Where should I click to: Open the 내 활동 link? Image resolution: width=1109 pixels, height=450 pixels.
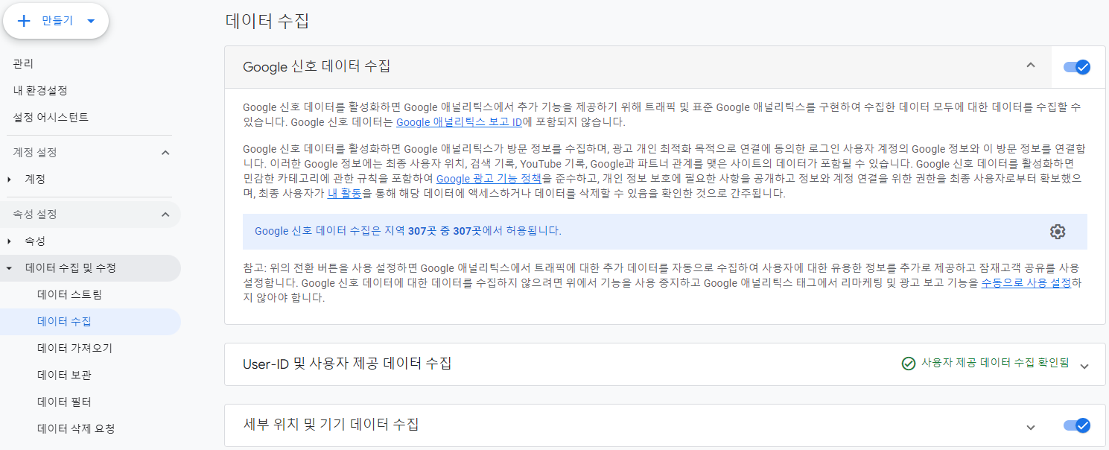344,194
